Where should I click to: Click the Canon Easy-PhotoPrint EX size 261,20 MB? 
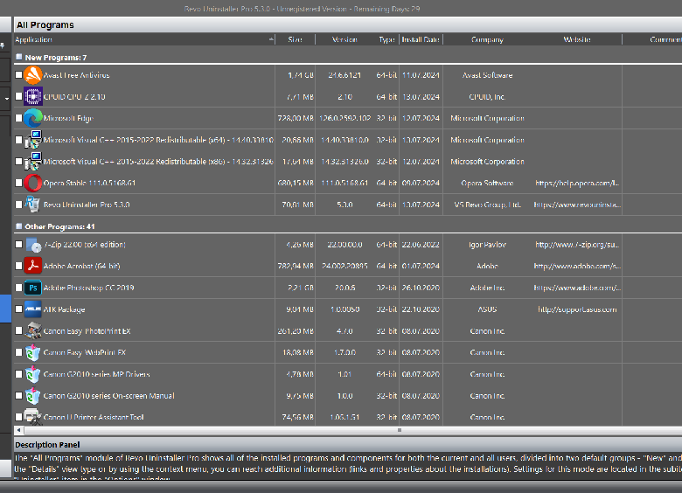tap(296, 331)
